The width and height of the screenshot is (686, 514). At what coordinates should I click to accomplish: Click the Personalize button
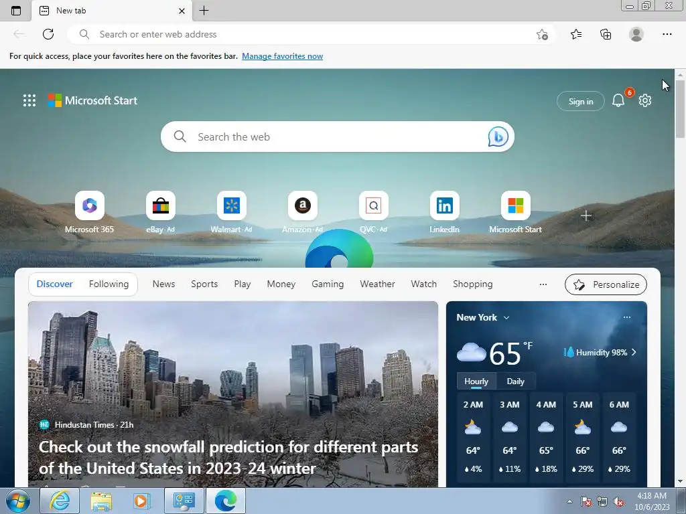606,284
